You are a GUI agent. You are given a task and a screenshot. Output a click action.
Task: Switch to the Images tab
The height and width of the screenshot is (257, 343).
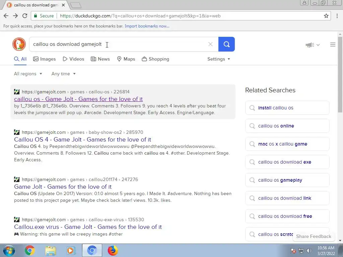[45, 59]
